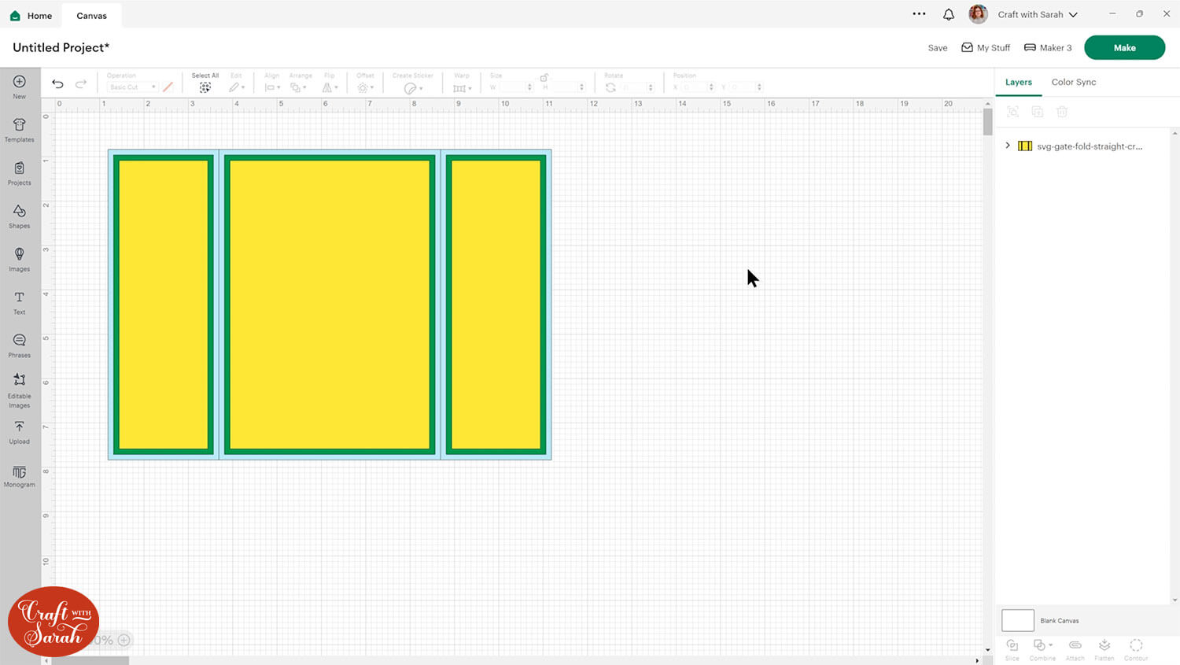Click the zoom in plus icon
Viewport: 1180px width, 665px height.
124,640
